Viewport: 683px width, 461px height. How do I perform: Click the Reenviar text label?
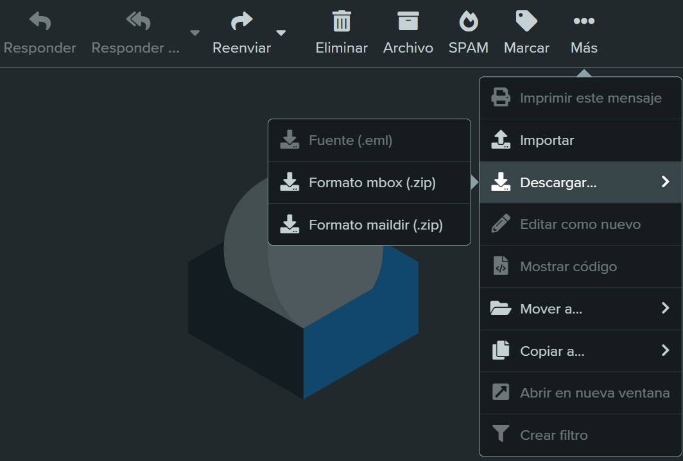coord(242,48)
